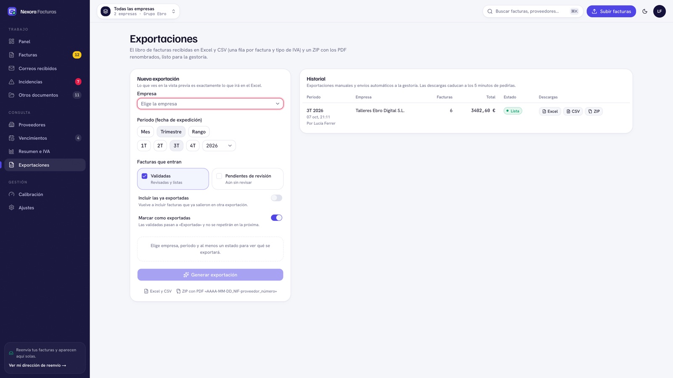The width and height of the screenshot is (673, 378).
Task: Check Pendientes de revisión checkbox
Action: click(219, 176)
